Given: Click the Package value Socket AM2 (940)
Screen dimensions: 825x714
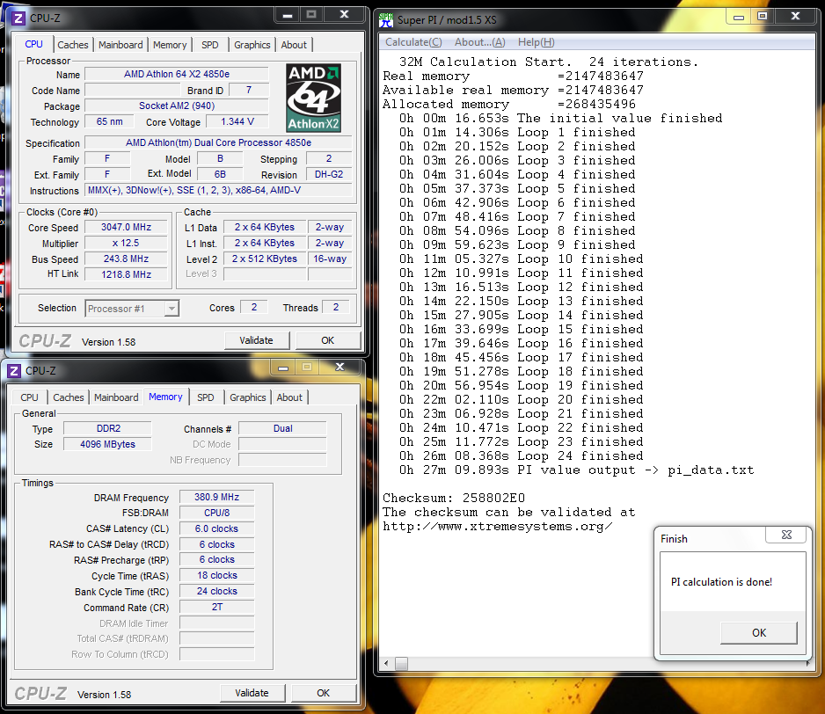Looking at the screenshot, I should tap(177, 106).
